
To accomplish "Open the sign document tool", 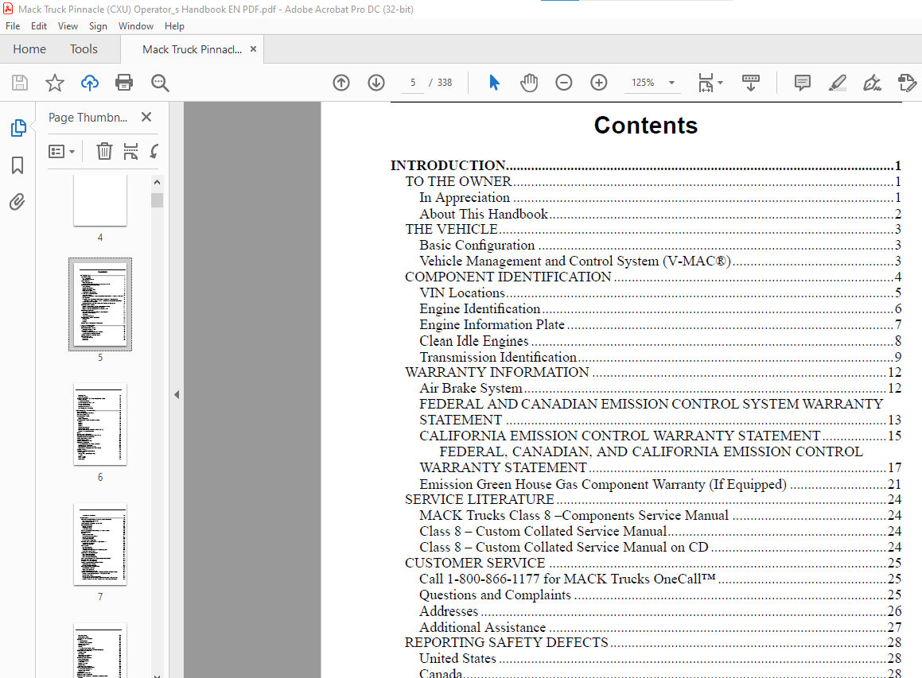I will pyautogui.click(x=872, y=83).
